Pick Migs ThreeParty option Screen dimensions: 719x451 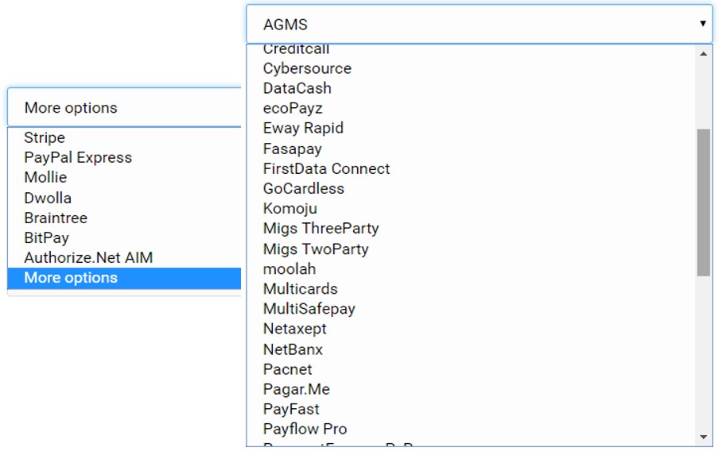point(321,229)
